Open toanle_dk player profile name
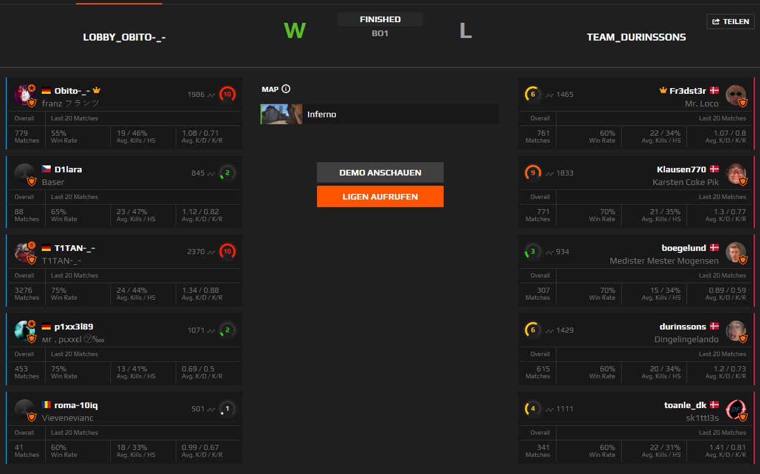The image size is (760, 474). (685, 405)
